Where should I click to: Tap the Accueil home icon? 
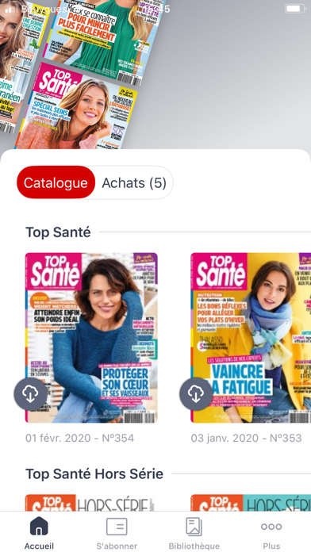pos(39,526)
